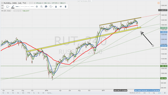
Task: Click the close value C 1380.211
Action: (62, 3)
